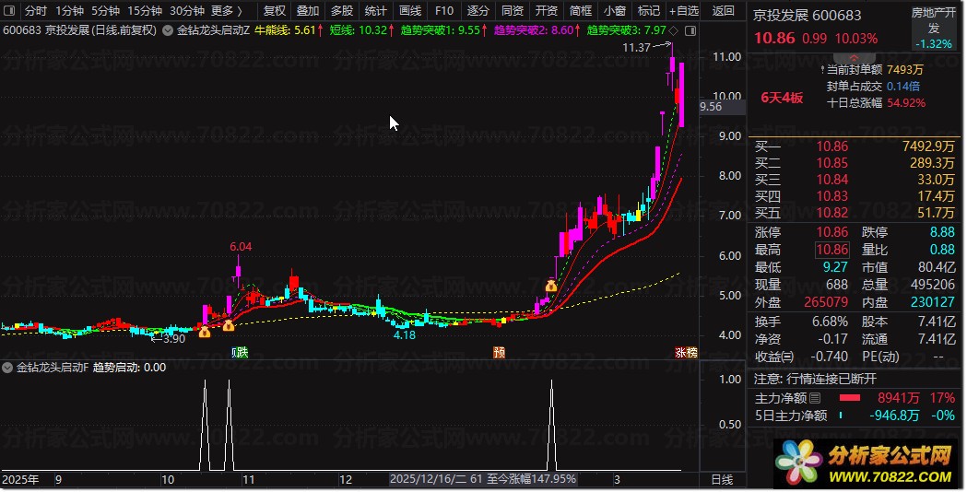The width and height of the screenshot is (967, 492).
Task: Click the 4.18 low price label
Action: (x=405, y=334)
